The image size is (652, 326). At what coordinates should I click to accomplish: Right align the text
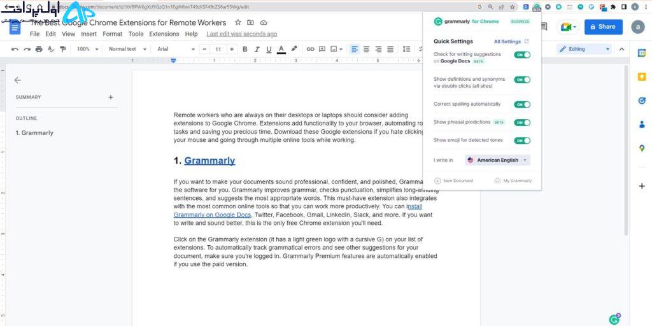(378, 49)
